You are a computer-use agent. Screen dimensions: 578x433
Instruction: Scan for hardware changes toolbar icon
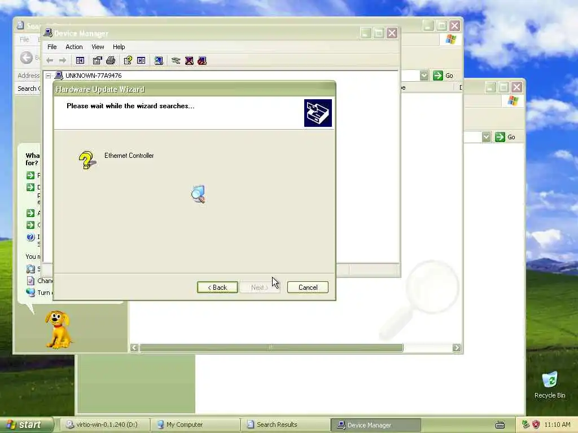pos(159,60)
